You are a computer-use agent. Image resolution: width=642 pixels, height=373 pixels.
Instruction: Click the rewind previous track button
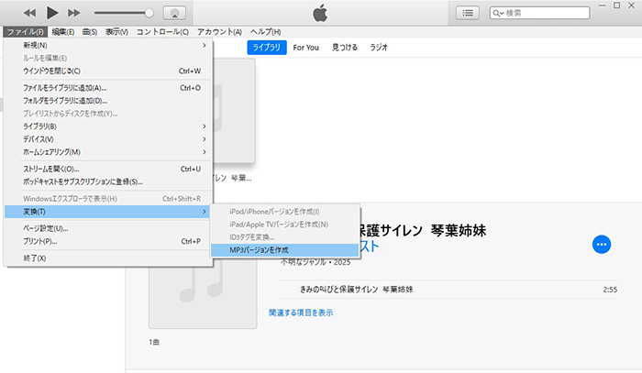click(29, 13)
